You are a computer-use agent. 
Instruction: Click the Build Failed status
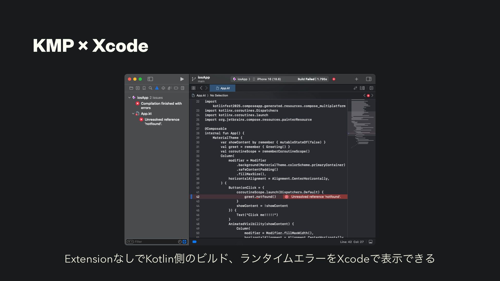pos(312,79)
